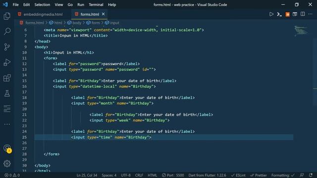Click the closing </body> tag
This screenshot has width=317, height=178.
tap(43, 166)
